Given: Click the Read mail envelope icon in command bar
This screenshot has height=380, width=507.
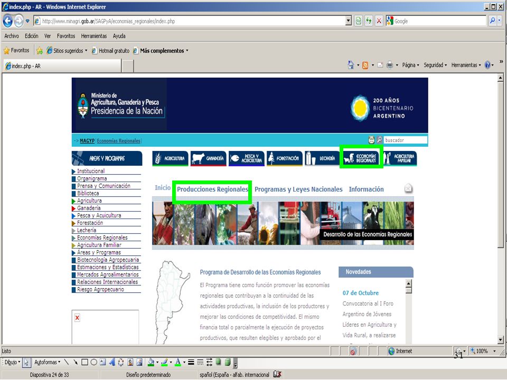Looking at the screenshot, I should click(x=380, y=65).
